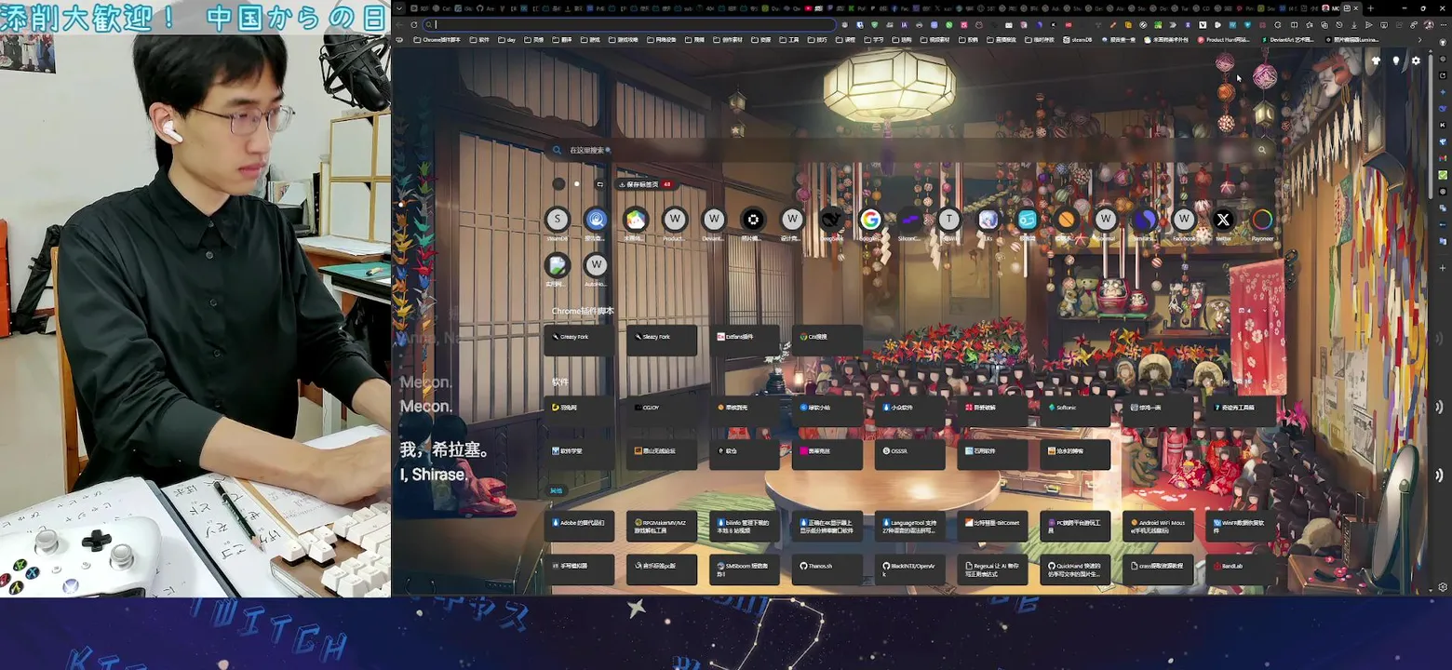Click the t-shirt theme icon at top right

click(1376, 60)
